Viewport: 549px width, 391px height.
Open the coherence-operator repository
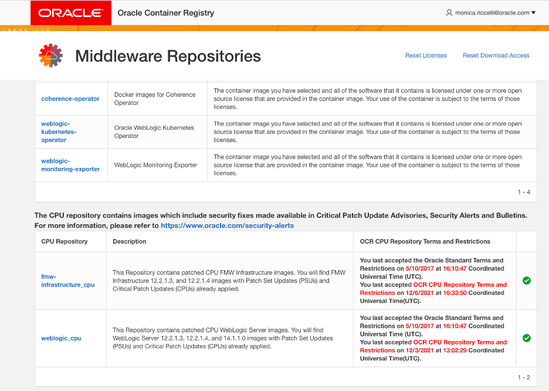(70, 99)
